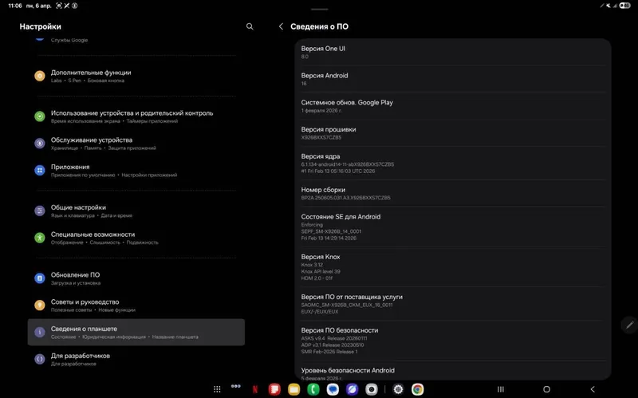Select Сведения о планшете
Viewport: 638px width, 398px height.
pos(136,332)
